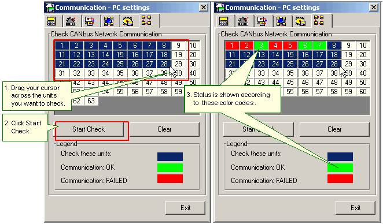Image resolution: width=383 pixels, height=224 pixels.
Task: Select blue unit 16 in left dialog
Action: [135, 55]
